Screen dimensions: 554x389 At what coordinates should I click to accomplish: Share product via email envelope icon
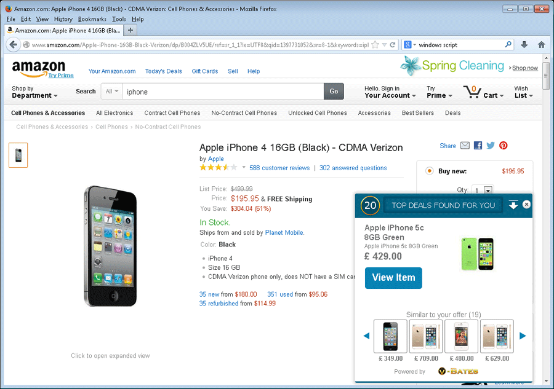(x=465, y=146)
